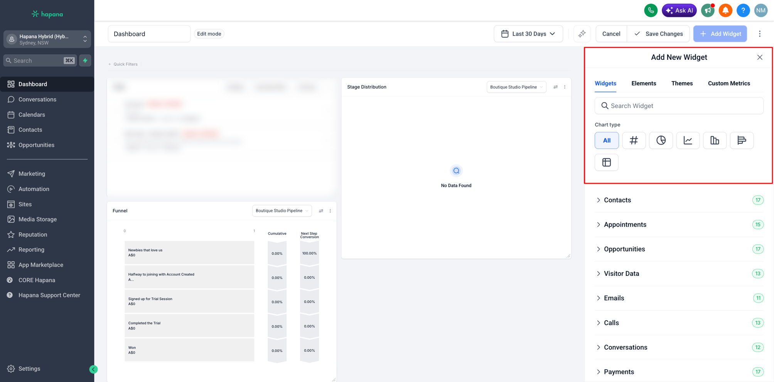Click the Add Widget button
The height and width of the screenshot is (382, 774).
720,34
